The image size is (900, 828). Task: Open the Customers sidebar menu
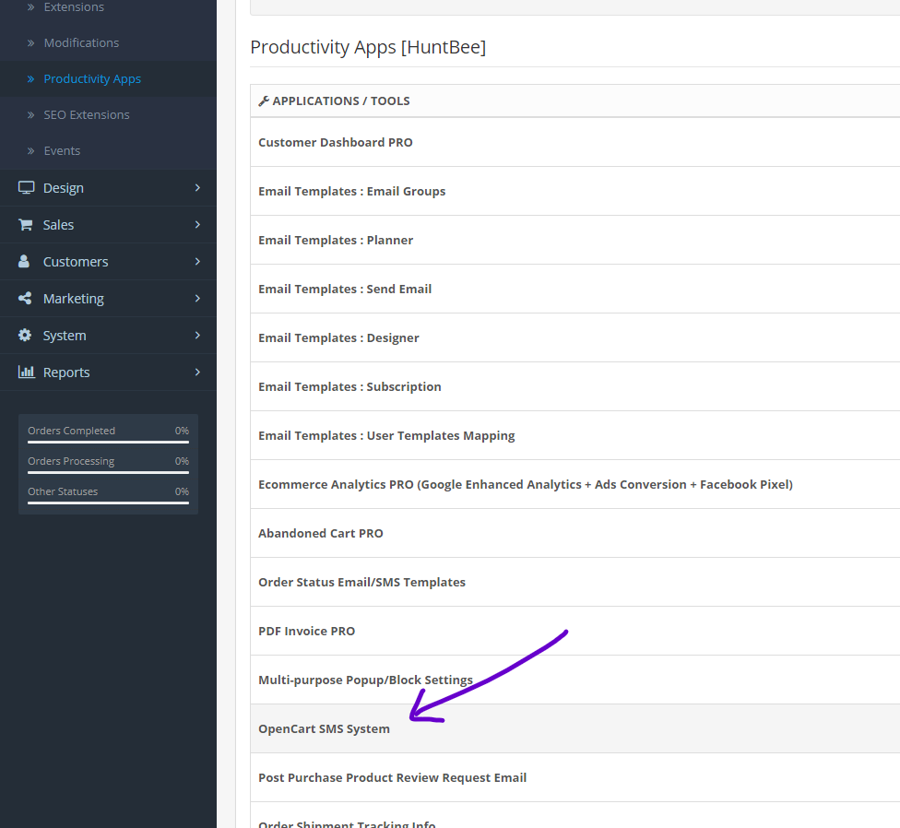pyautogui.click(x=108, y=261)
